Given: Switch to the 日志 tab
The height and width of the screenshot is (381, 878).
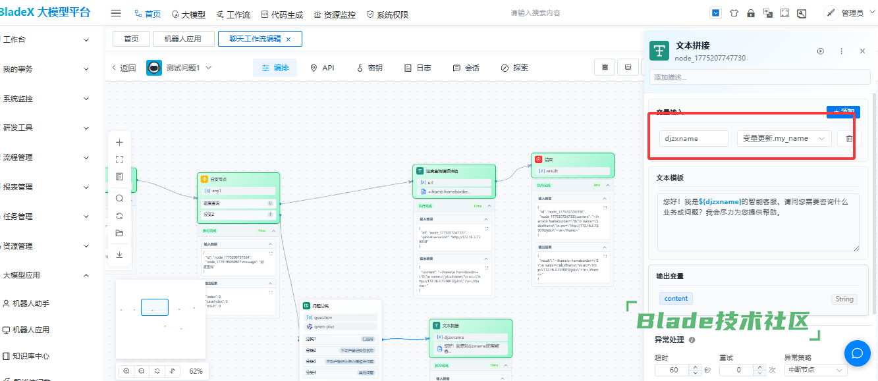Looking at the screenshot, I should [x=418, y=68].
